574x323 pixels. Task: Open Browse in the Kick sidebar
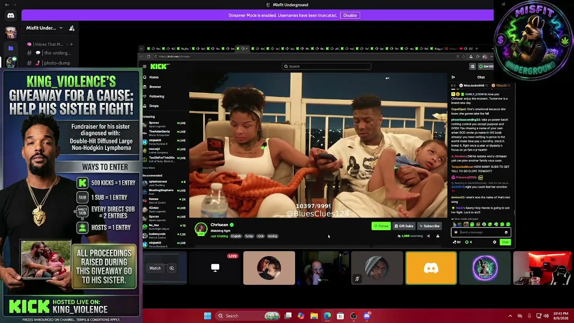point(155,87)
